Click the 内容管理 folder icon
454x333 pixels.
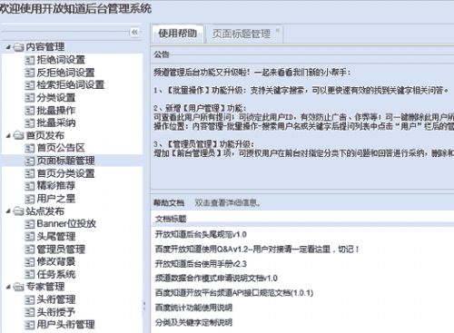coord(19,47)
